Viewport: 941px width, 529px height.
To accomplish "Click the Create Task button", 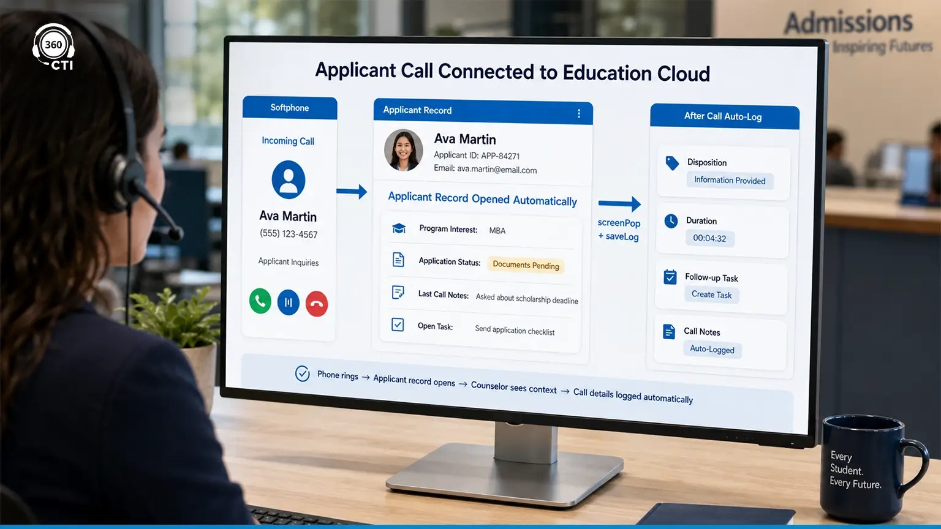I will pyautogui.click(x=712, y=295).
